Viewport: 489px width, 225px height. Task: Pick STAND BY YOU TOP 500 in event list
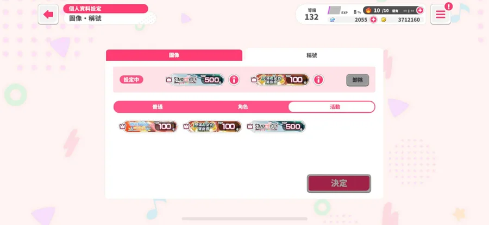(x=277, y=126)
